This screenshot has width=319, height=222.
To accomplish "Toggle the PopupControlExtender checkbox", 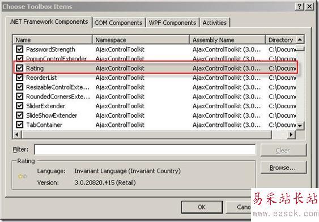I will click(19, 58).
